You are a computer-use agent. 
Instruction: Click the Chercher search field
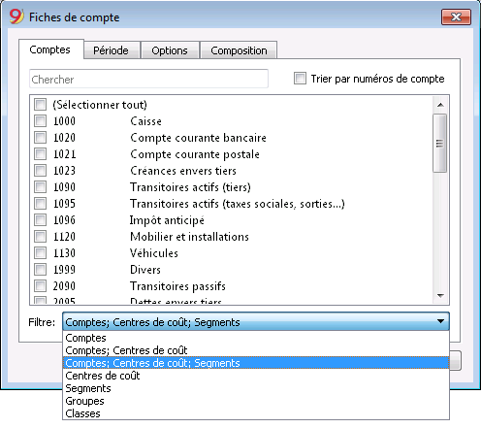(x=148, y=79)
